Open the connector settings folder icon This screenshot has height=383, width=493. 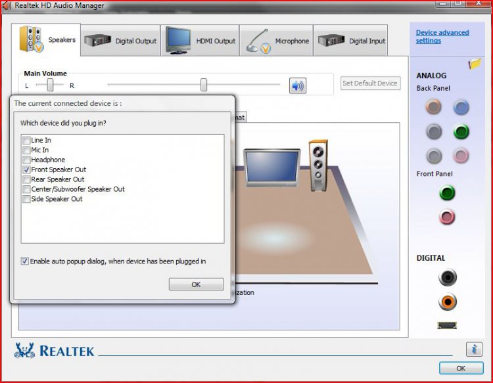click(x=475, y=64)
